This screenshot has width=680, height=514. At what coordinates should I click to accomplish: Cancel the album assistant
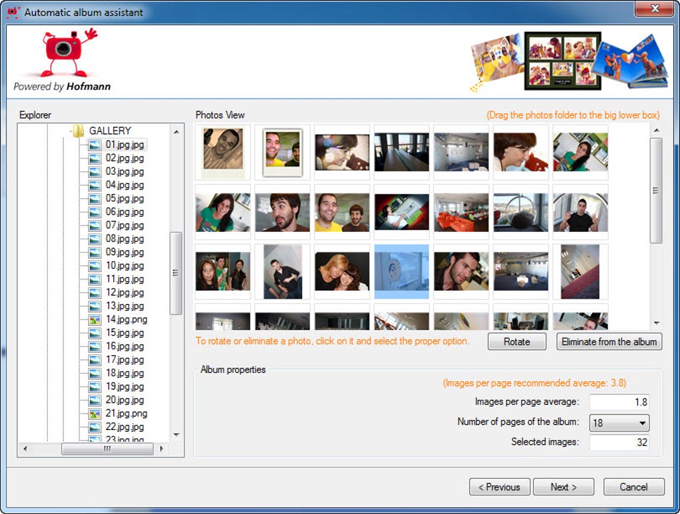click(x=633, y=487)
